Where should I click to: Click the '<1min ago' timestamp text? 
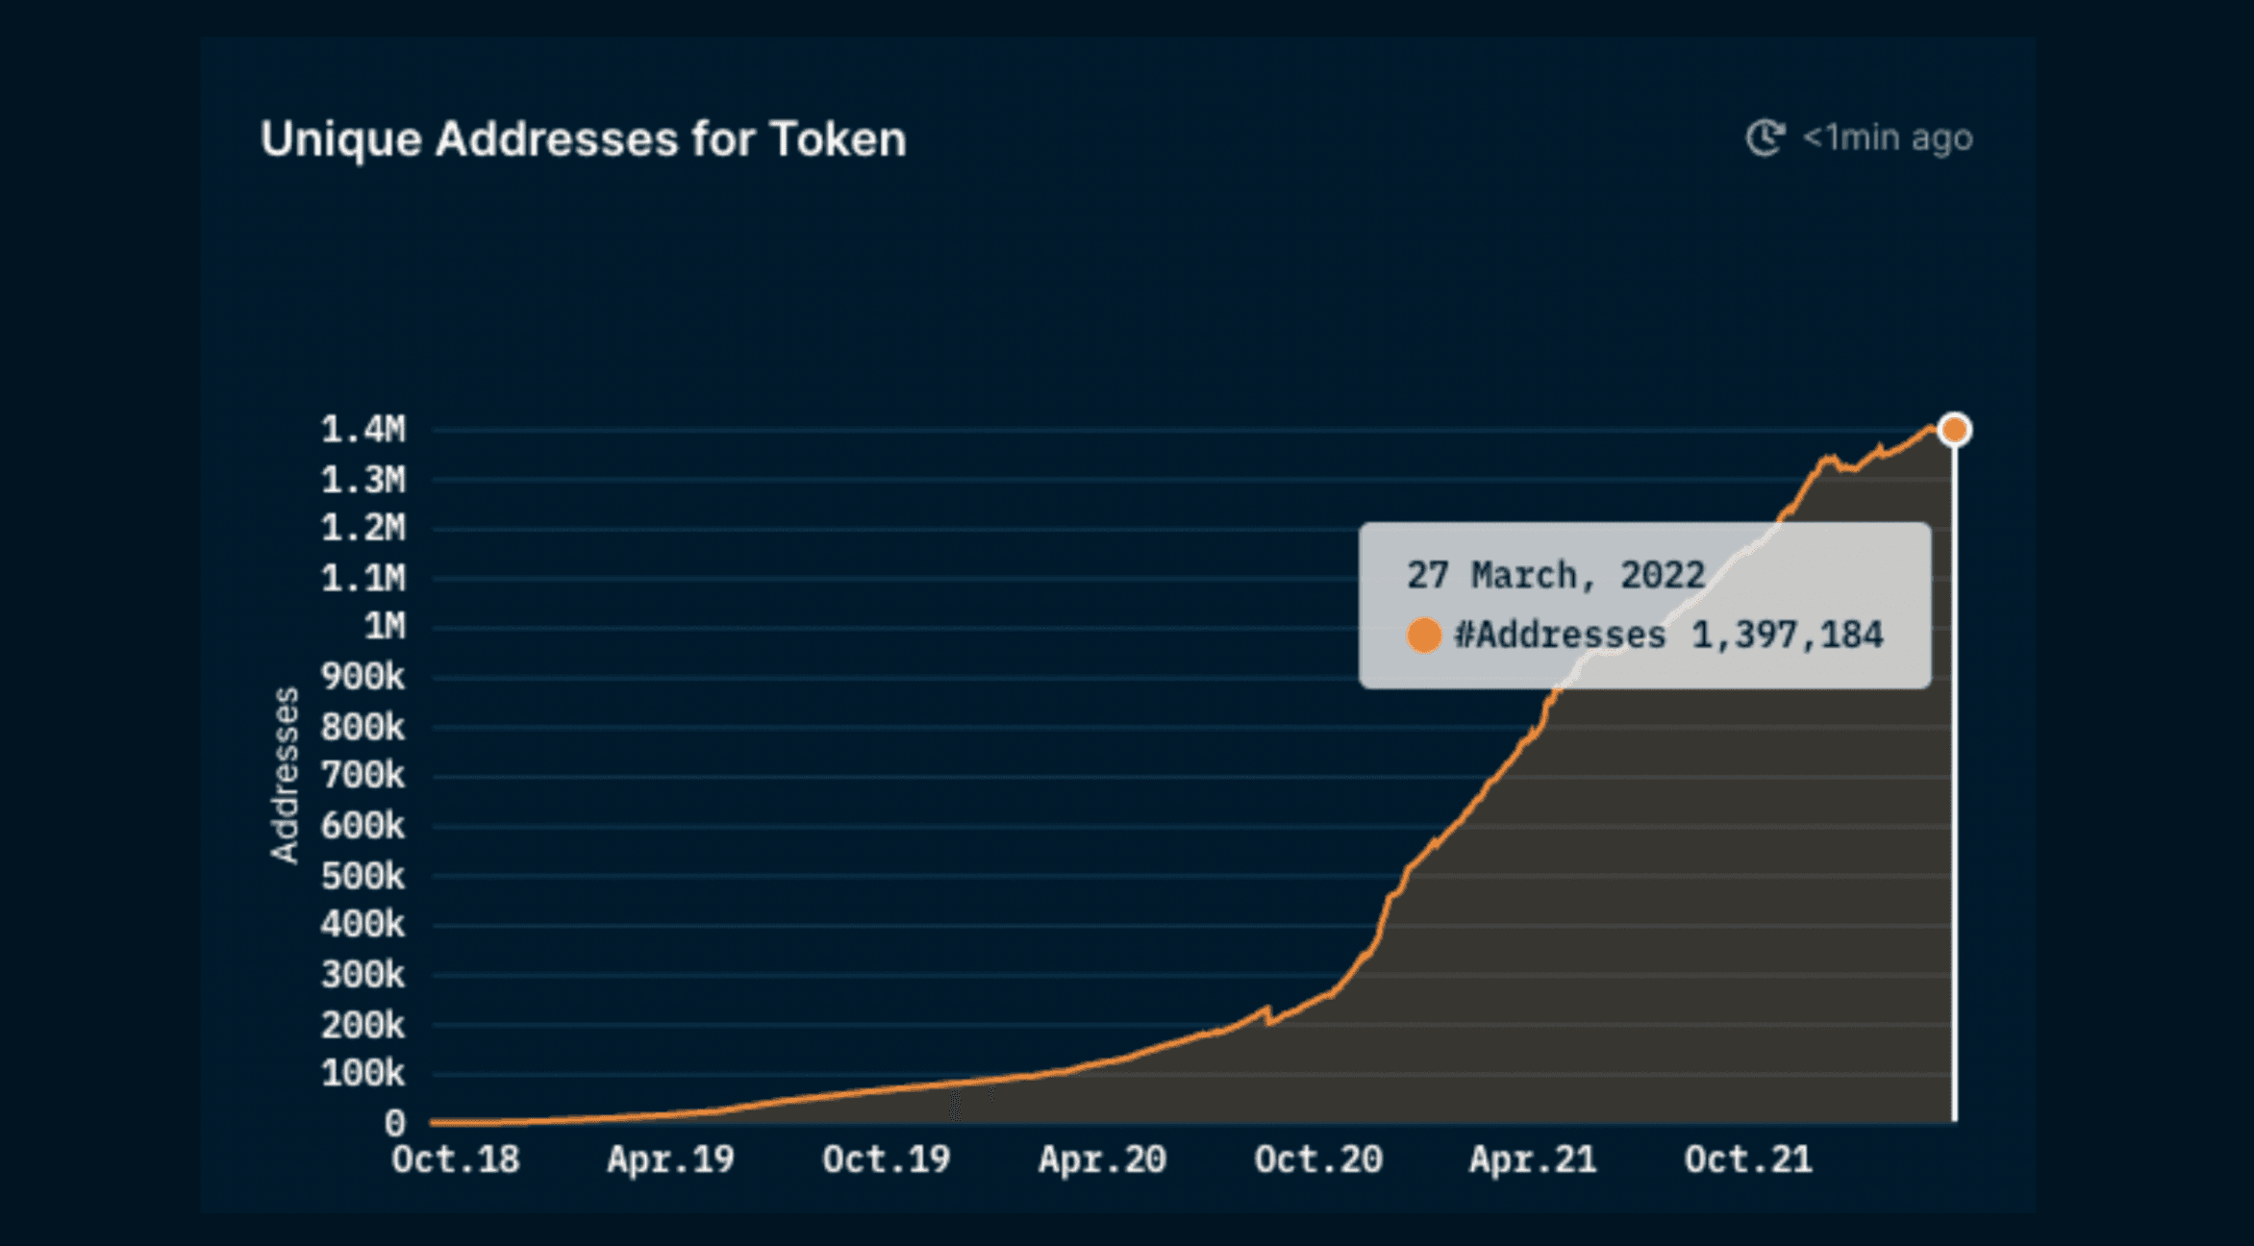click(x=1887, y=138)
